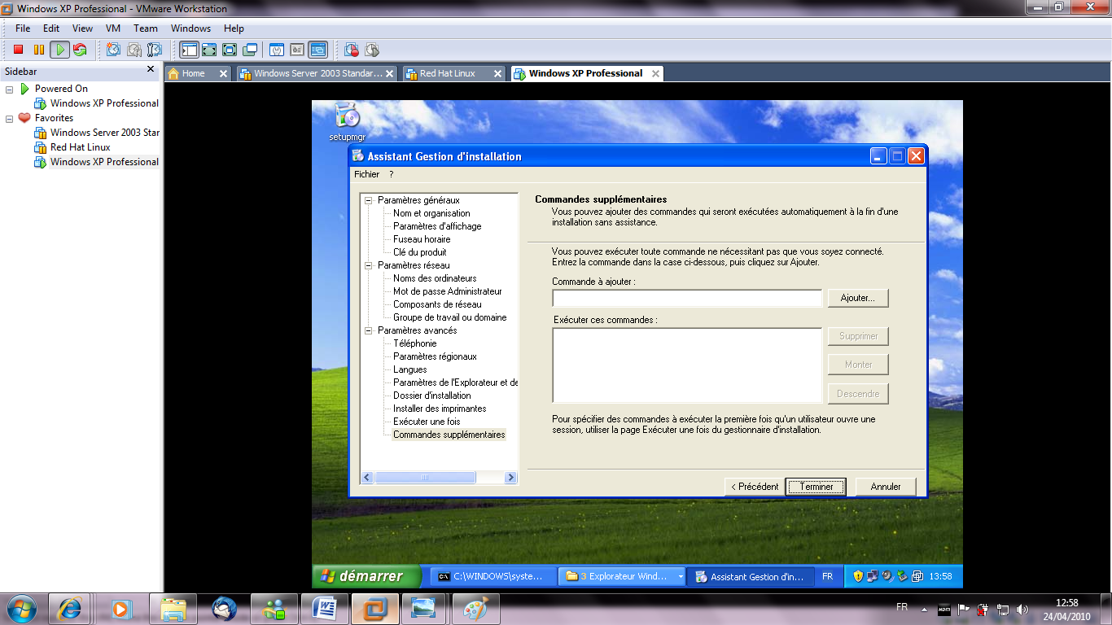The height and width of the screenshot is (625, 1112).
Task: Select Fuseau horaire in the tree
Action: [x=422, y=239]
